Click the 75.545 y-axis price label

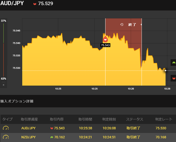(16, 31)
